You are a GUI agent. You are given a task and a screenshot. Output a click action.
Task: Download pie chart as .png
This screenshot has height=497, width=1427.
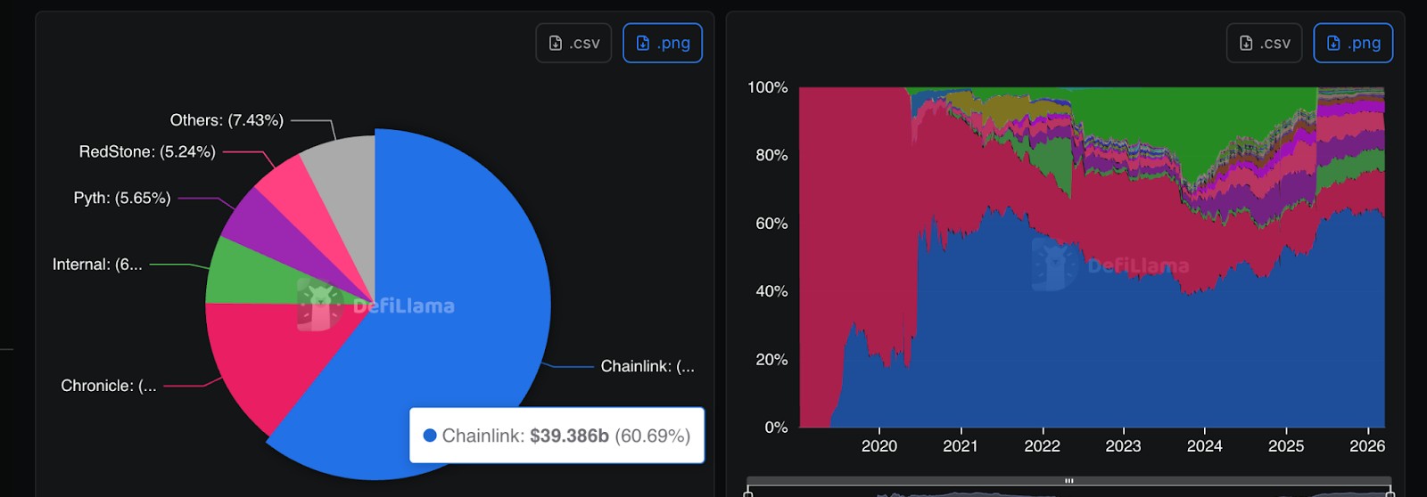coord(663,43)
